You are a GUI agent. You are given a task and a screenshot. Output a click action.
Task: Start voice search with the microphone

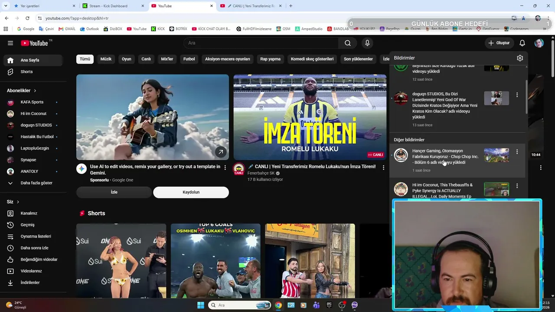[x=367, y=43]
